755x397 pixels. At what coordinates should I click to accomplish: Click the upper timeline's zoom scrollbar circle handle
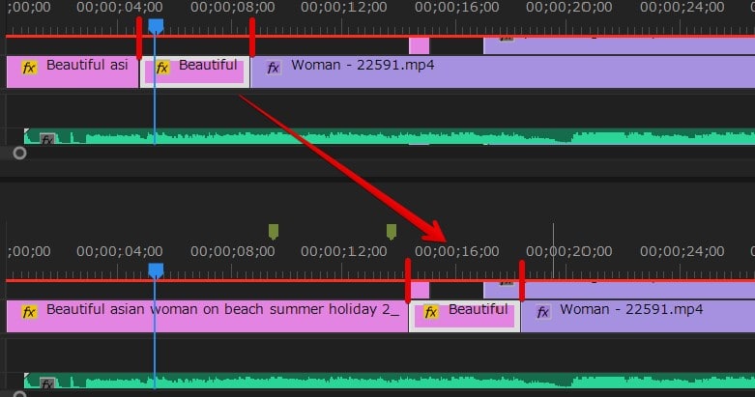click(19, 153)
